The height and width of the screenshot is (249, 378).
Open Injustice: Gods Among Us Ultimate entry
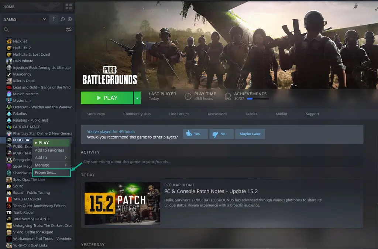point(42,68)
